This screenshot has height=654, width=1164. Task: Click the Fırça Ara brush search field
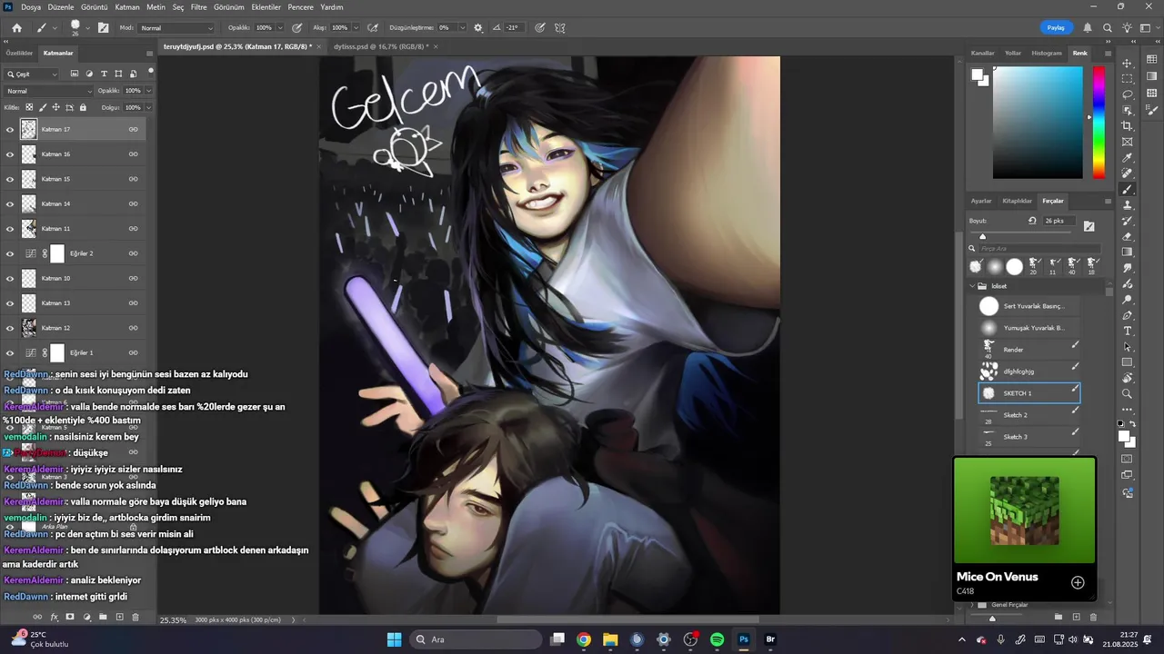click(x=1039, y=248)
